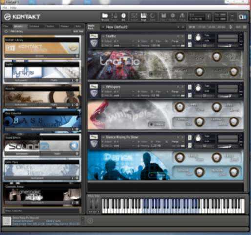Open the Browse panel from toolbar
251x235 pixels.
(x=105, y=17)
